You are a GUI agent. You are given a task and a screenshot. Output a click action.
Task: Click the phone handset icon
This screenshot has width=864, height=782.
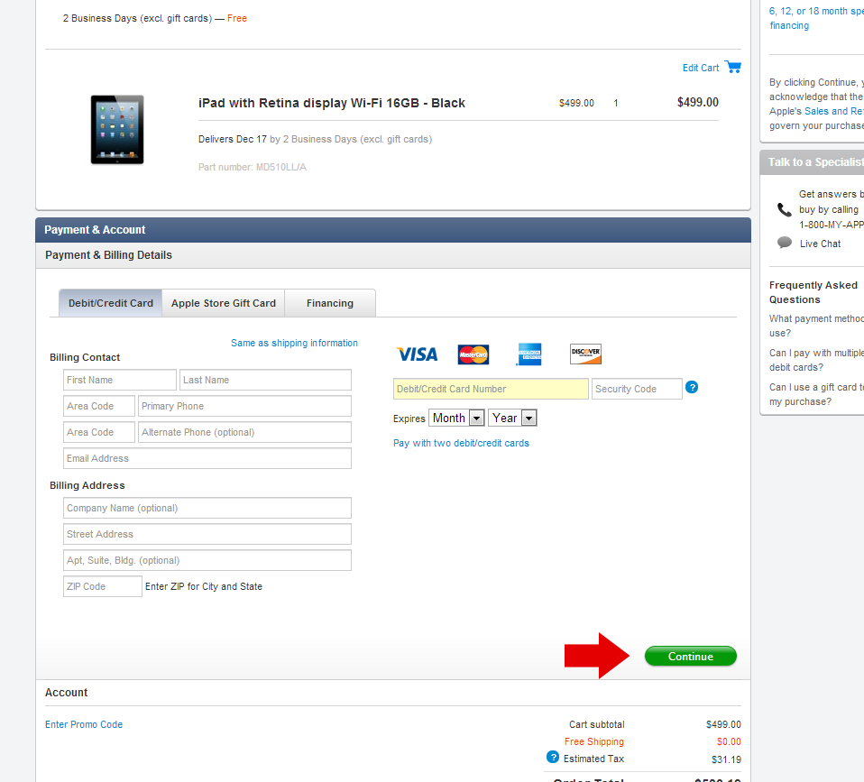coord(784,209)
